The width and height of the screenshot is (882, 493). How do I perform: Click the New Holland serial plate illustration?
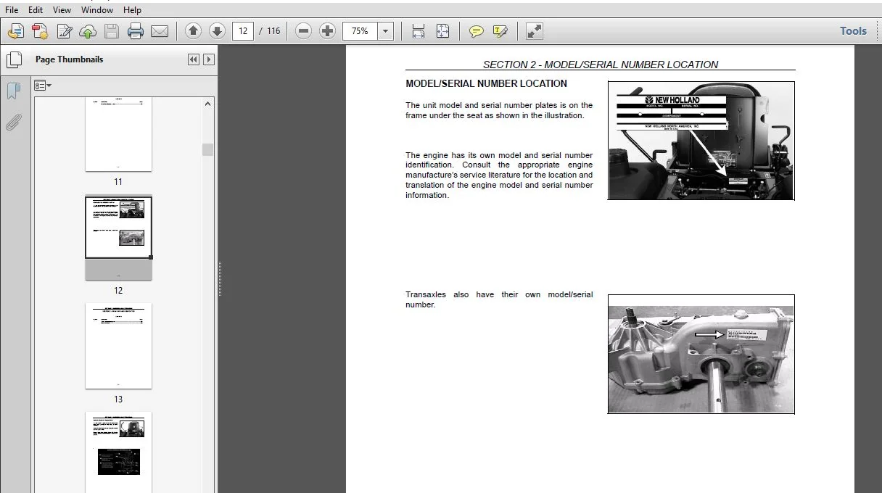pyautogui.click(x=701, y=141)
